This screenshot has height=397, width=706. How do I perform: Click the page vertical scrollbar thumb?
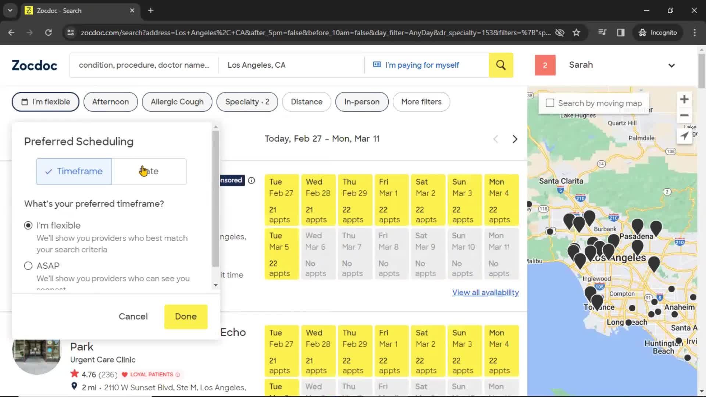click(702, 71)
